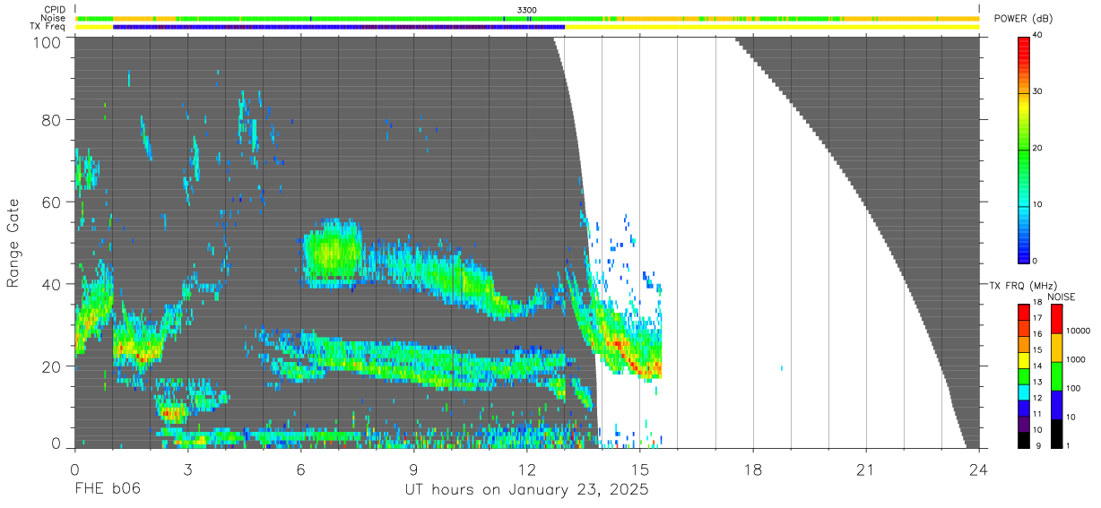Click the CPID label at top left

55,10
